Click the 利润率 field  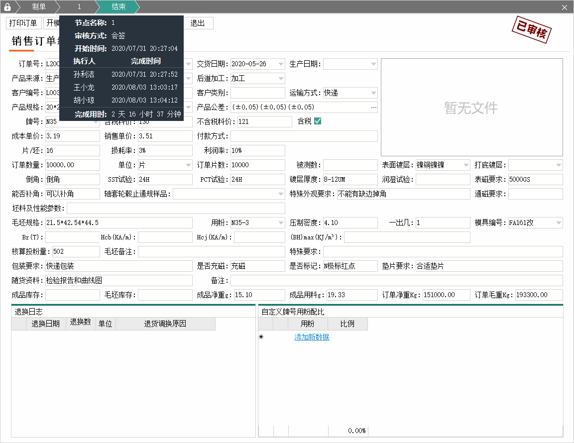(x=258, y=150)
